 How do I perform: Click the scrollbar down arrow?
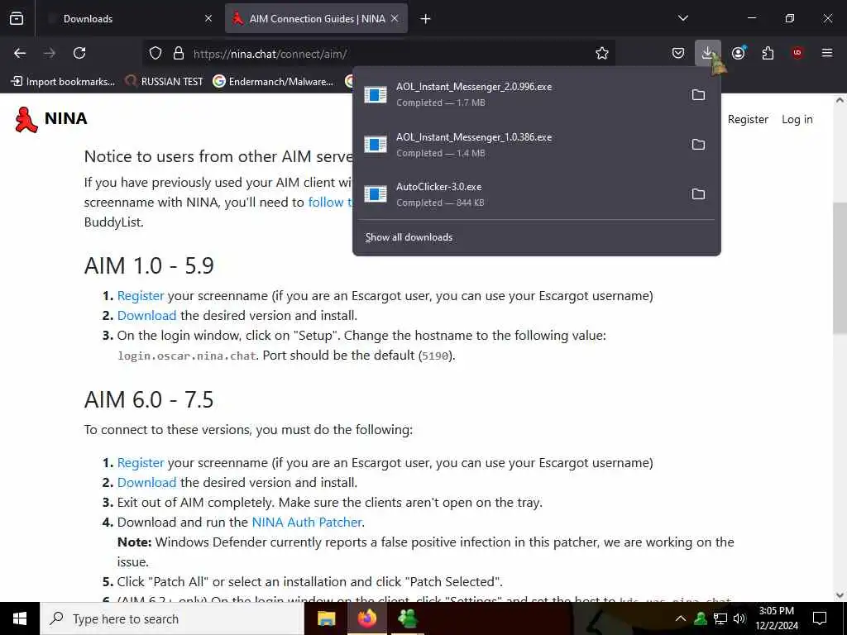pyautogui.click(x=840, y=595)
